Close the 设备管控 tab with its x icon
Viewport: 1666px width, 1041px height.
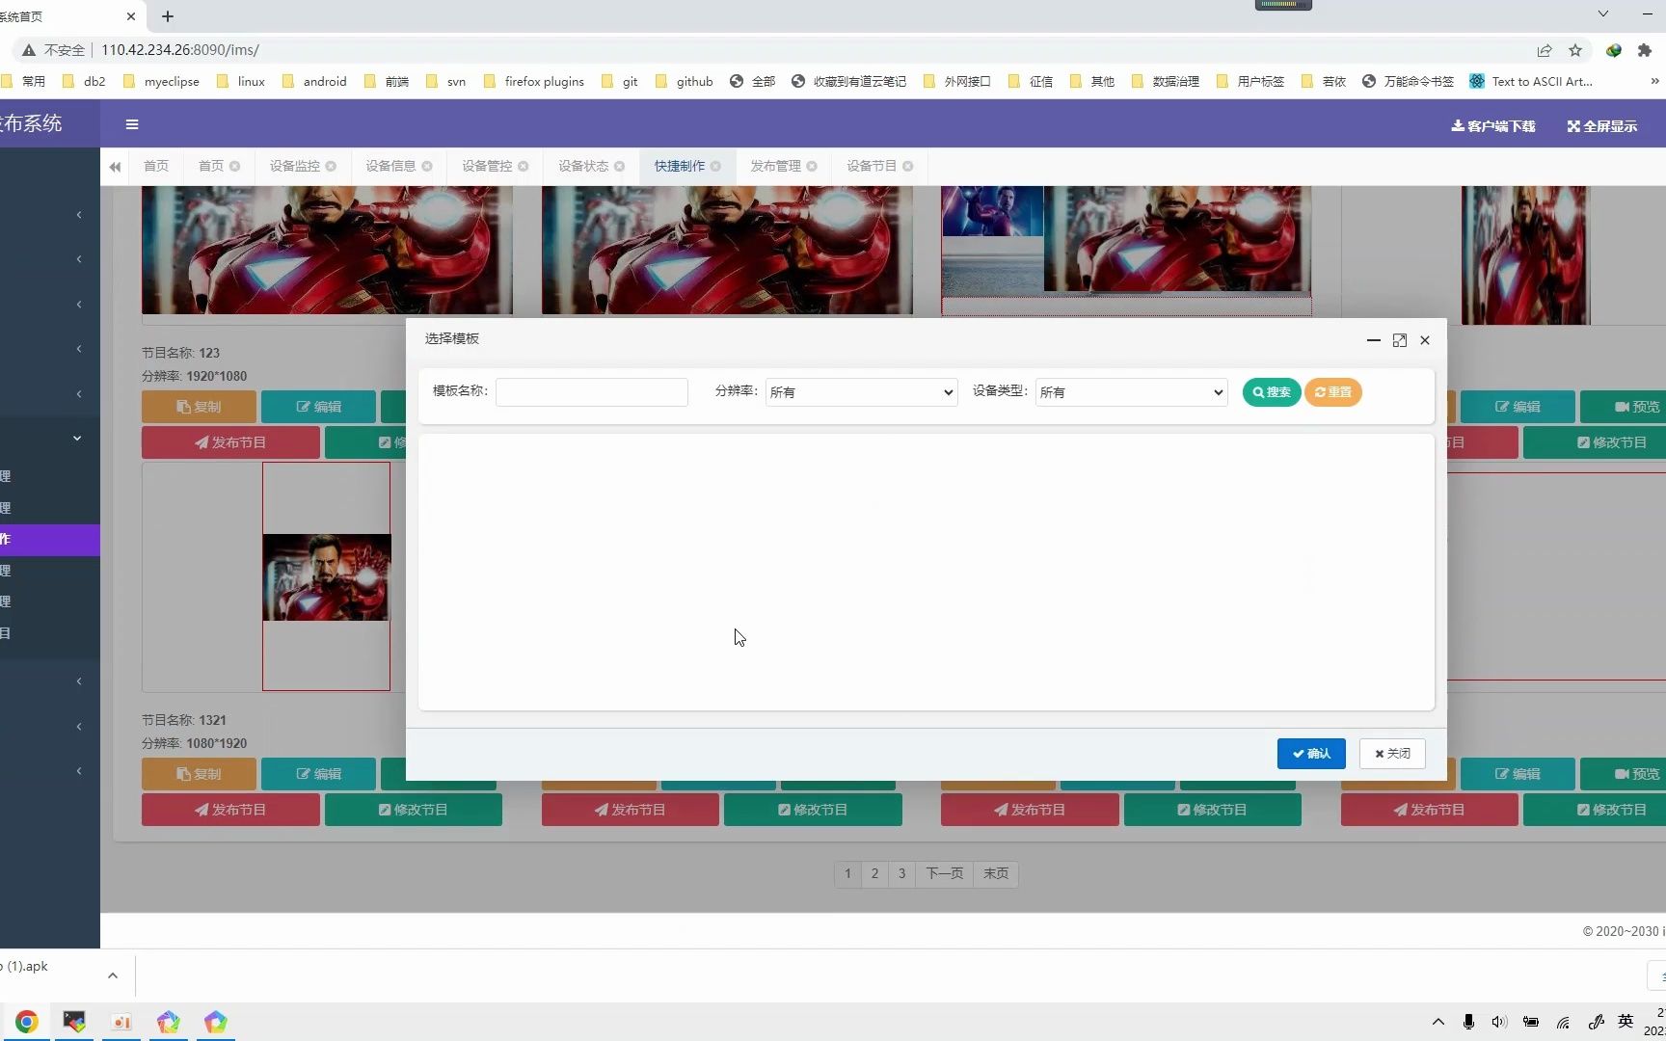point(524,166)
